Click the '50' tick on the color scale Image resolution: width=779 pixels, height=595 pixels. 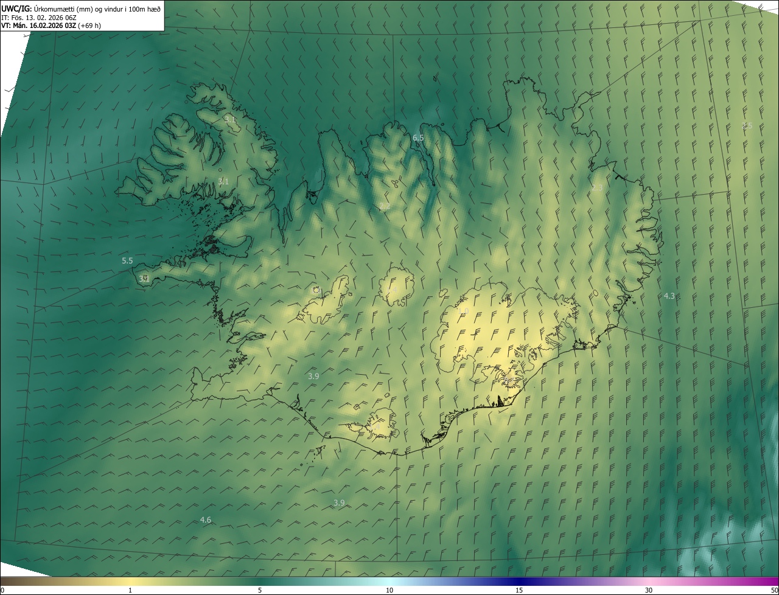[774, 591]
